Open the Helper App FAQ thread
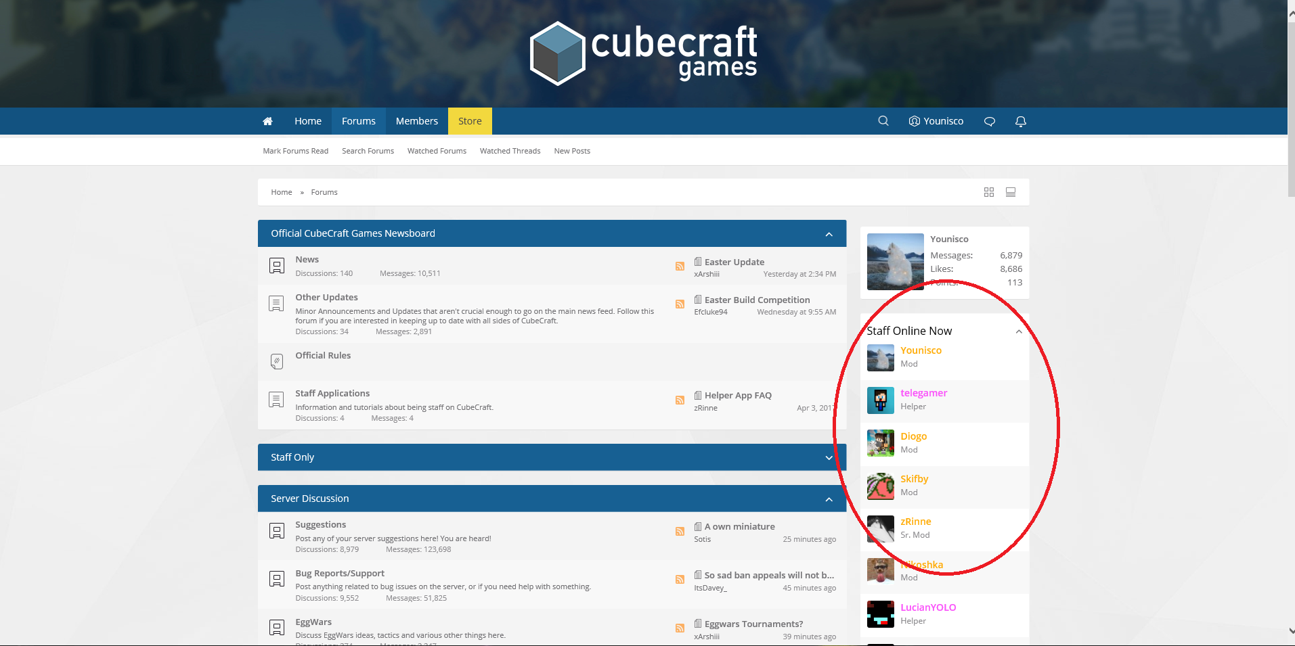1295x646 pixels. point(738,396)
